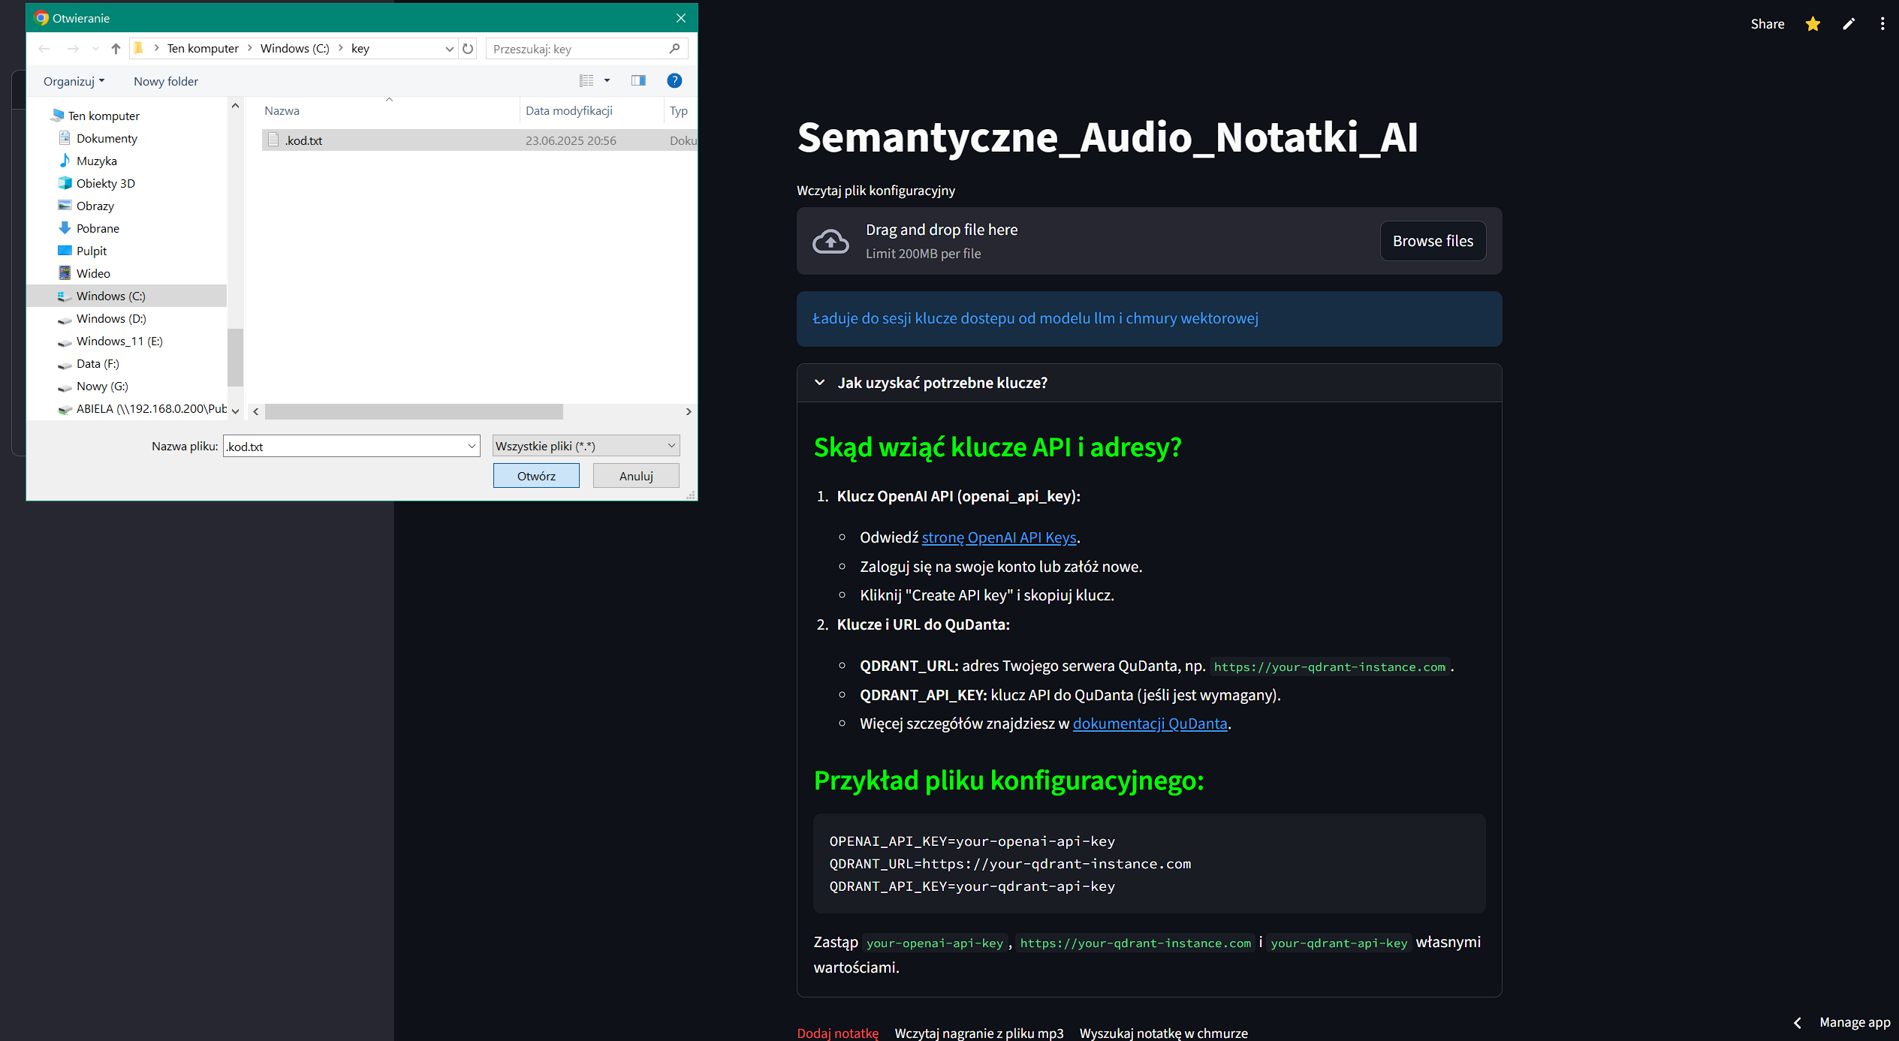Click the pencil edit icon
Image resolution: width=1899 pixels, height=1041 pixels.
[x=1849, y=24]
